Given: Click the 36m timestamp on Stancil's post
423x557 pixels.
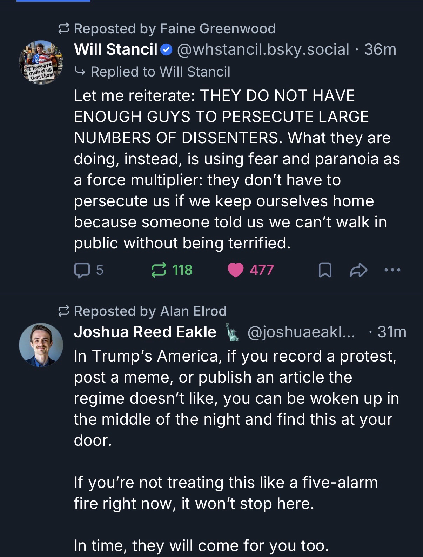Looking at the screenshot, I should pyautogui.click(x=380, y=49).
